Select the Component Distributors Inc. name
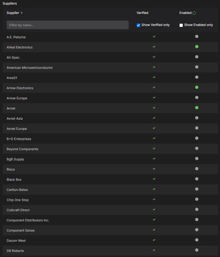The image size is (220, 257). [28, 220]
